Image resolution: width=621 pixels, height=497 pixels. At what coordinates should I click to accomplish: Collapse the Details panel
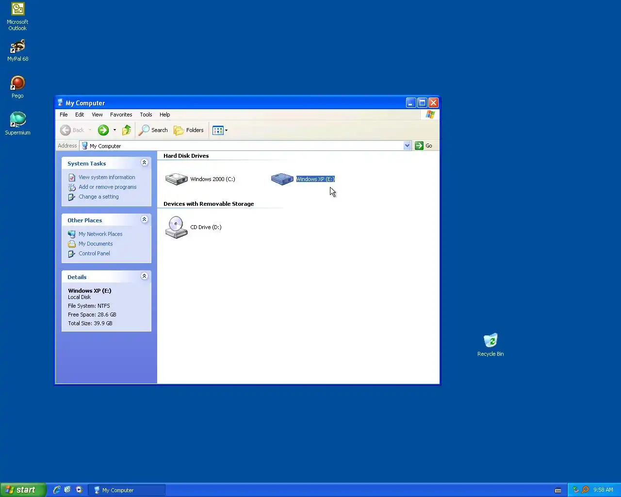pos(144,276)
